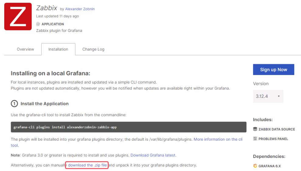The height and width of the screenshot is (171, 301).
Task: Open the Change Log tab
Action: tap(93, 49)
